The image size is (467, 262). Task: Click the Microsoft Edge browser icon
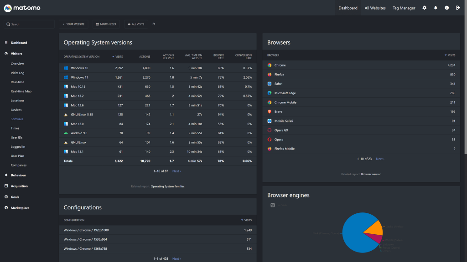[270, 93]
